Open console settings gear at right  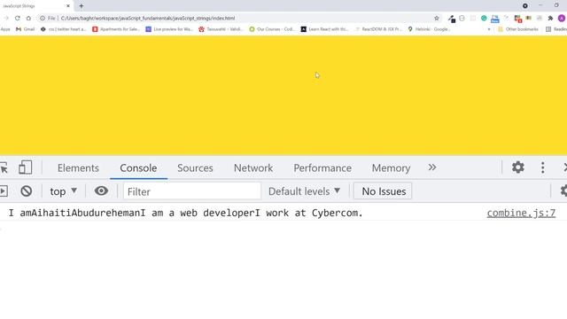tap(563, 191)
